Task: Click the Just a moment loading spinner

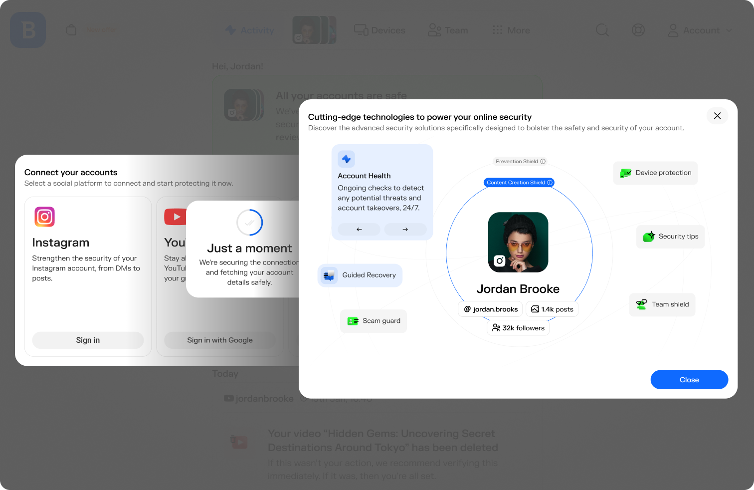Action: click(x=249, y=223)
